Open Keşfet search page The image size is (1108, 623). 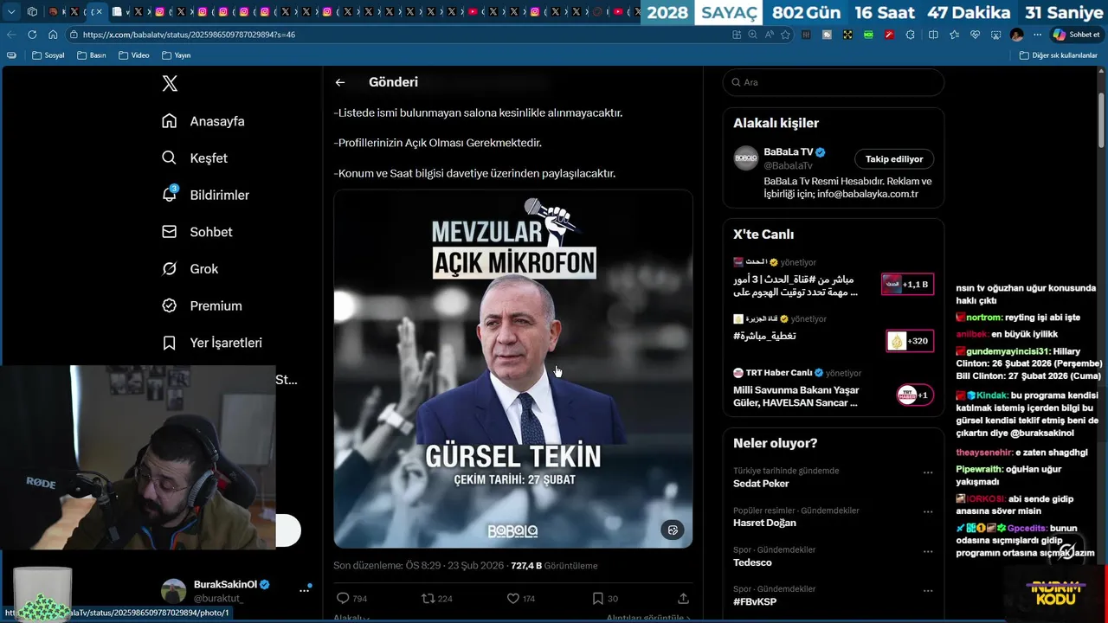pyautogui.click(x=195, y=158)
